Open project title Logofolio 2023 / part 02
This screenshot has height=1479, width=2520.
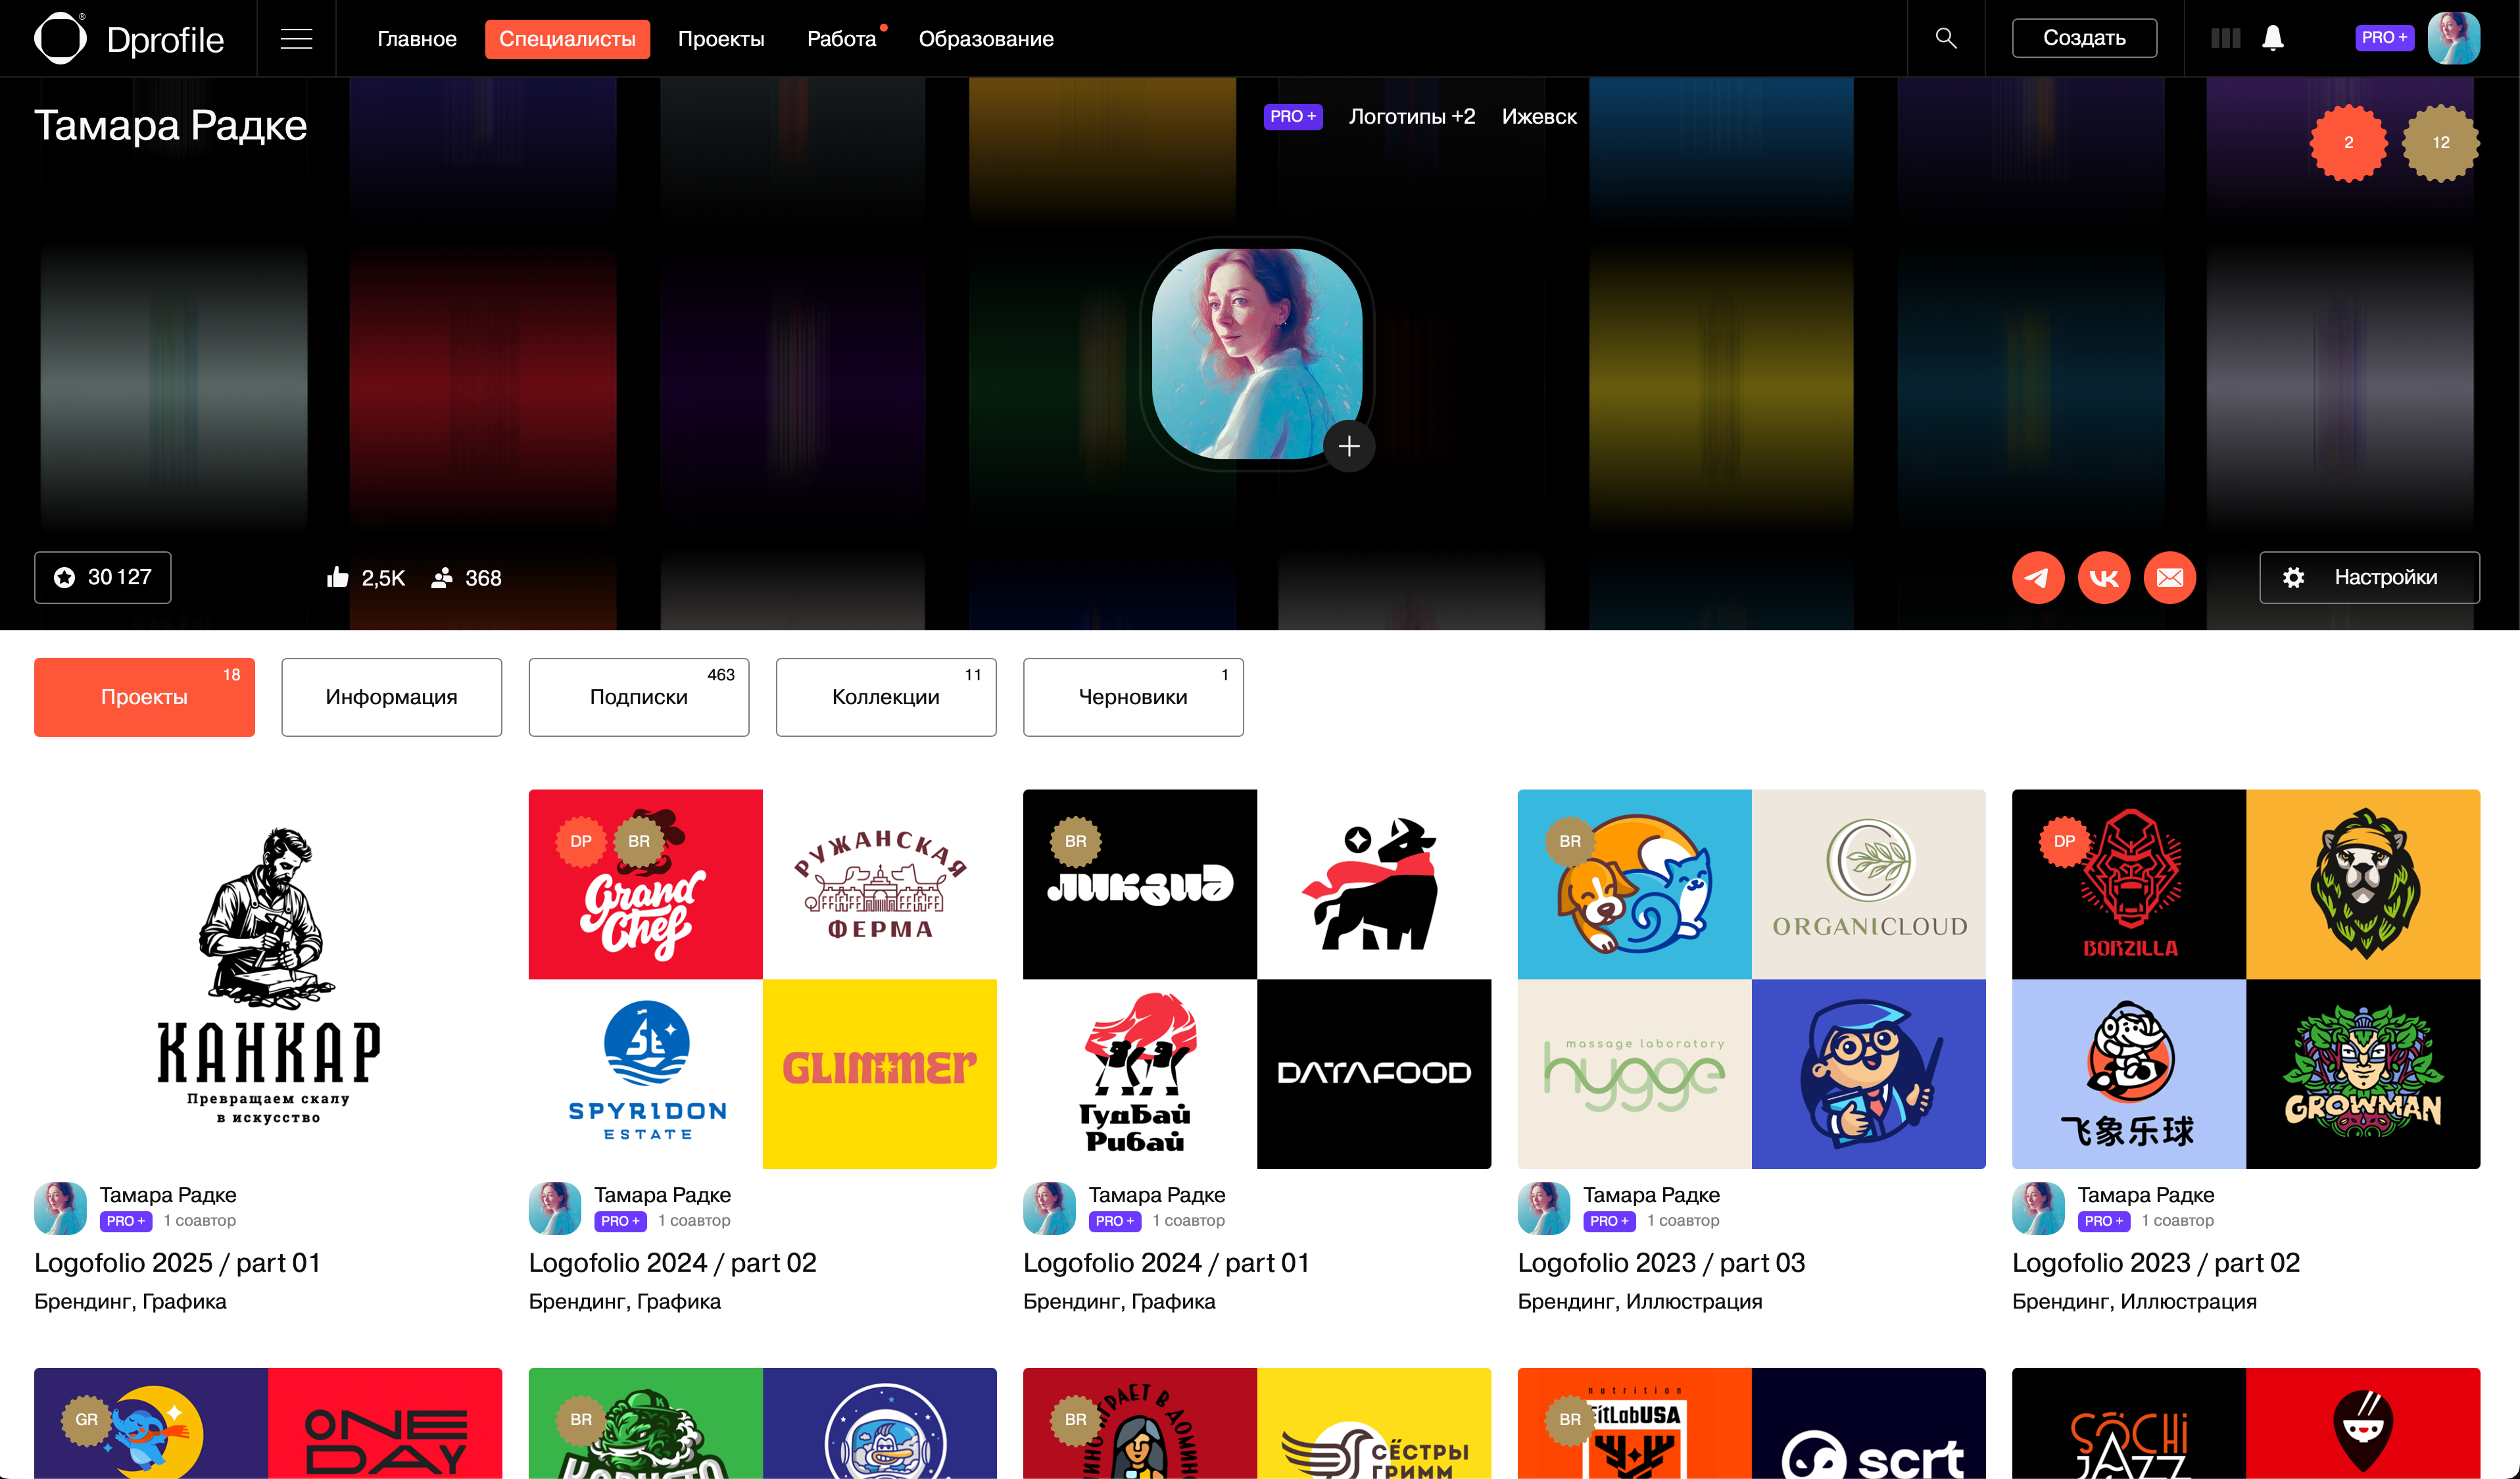2156,1263
